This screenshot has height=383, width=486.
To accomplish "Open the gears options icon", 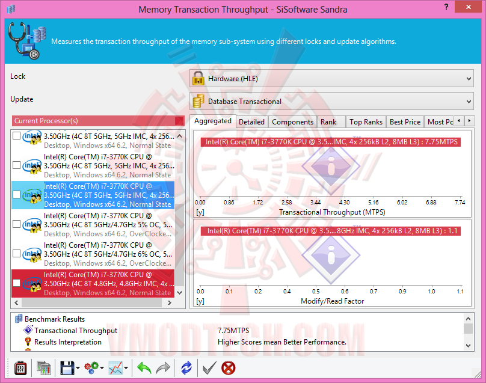I will (91, 368).
